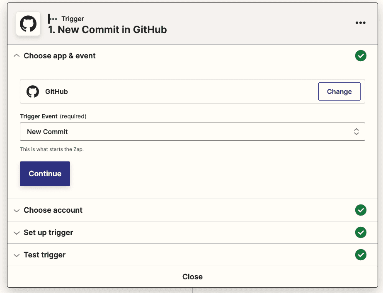Click the Choose account heading text

(53, 210)
